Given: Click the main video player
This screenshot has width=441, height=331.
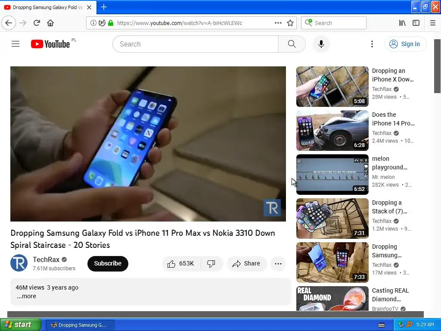Looking at the screenshot, I should tap(148, 144).
